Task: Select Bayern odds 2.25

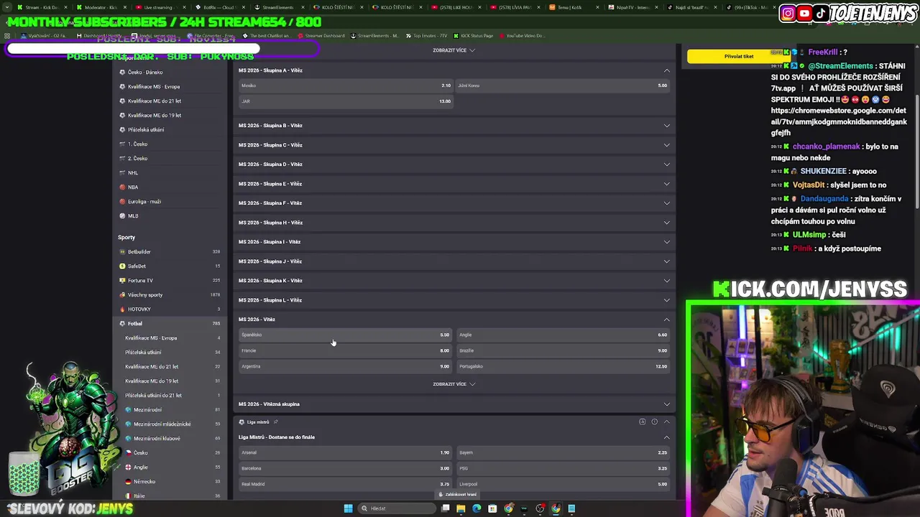Action: click(563, 452)
